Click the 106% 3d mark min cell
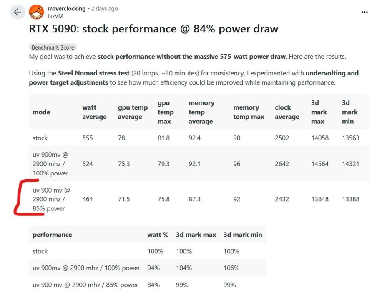Viewport: 372px width, 300px height. tap(231, 268)
